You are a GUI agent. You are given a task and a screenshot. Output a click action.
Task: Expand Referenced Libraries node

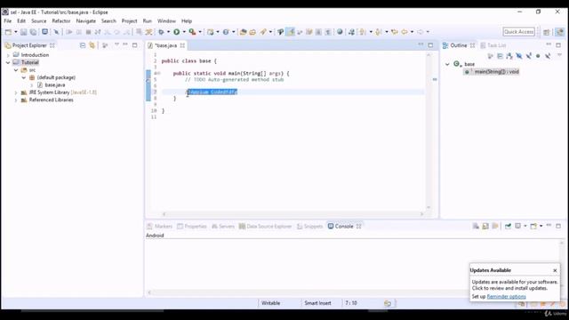click(16, 100)
